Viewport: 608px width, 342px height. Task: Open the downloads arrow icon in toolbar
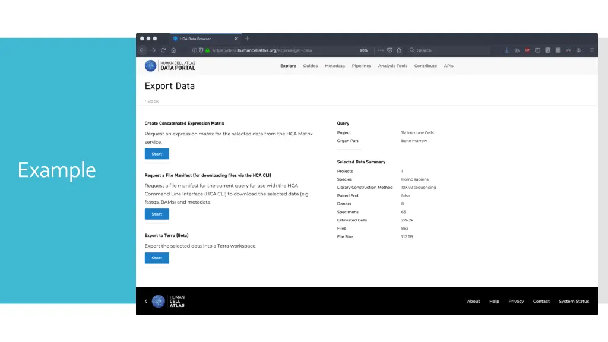[x=506, y=50]
